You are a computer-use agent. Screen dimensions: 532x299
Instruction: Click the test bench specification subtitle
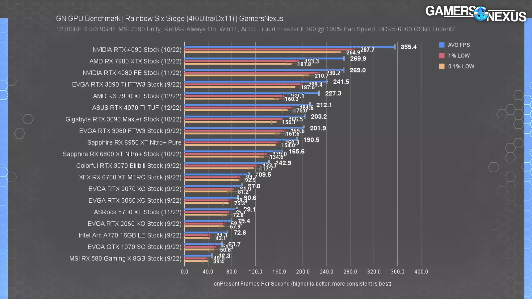(x=255, y=29)
